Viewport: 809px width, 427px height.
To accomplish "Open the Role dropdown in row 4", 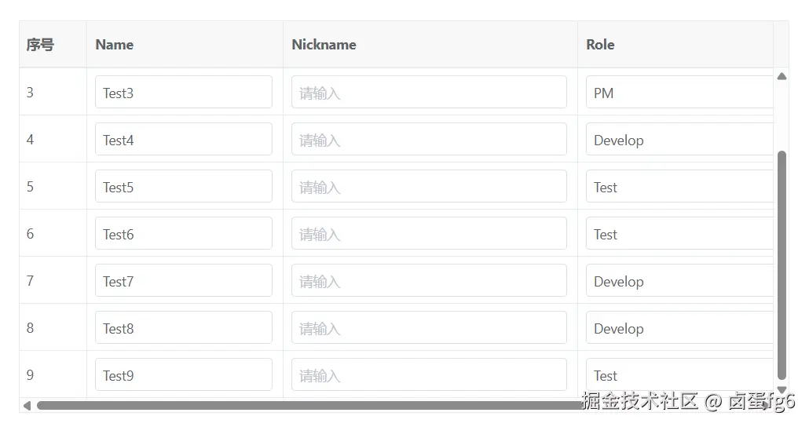I will pyautogui.click(x=679, y=140).
